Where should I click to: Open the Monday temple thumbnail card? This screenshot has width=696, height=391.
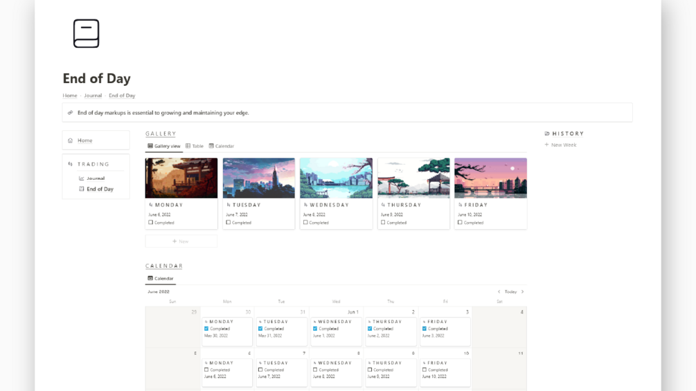pyautogui.click(x=181, y=178)
